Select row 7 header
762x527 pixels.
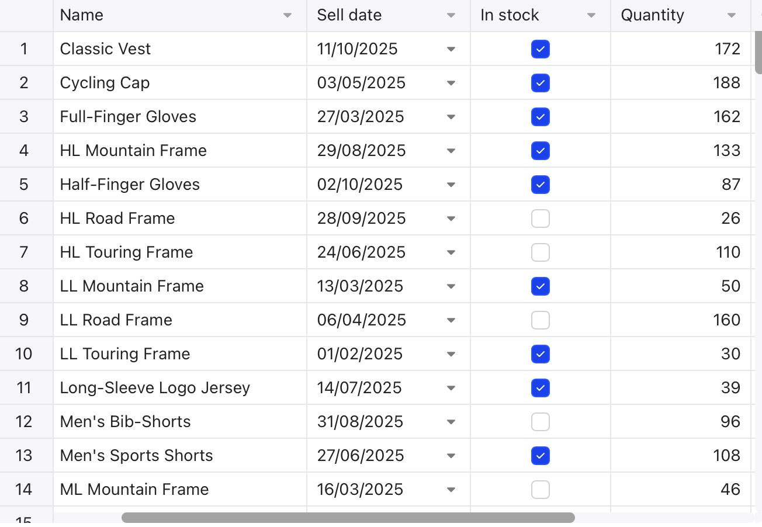(x=24, y=252)
